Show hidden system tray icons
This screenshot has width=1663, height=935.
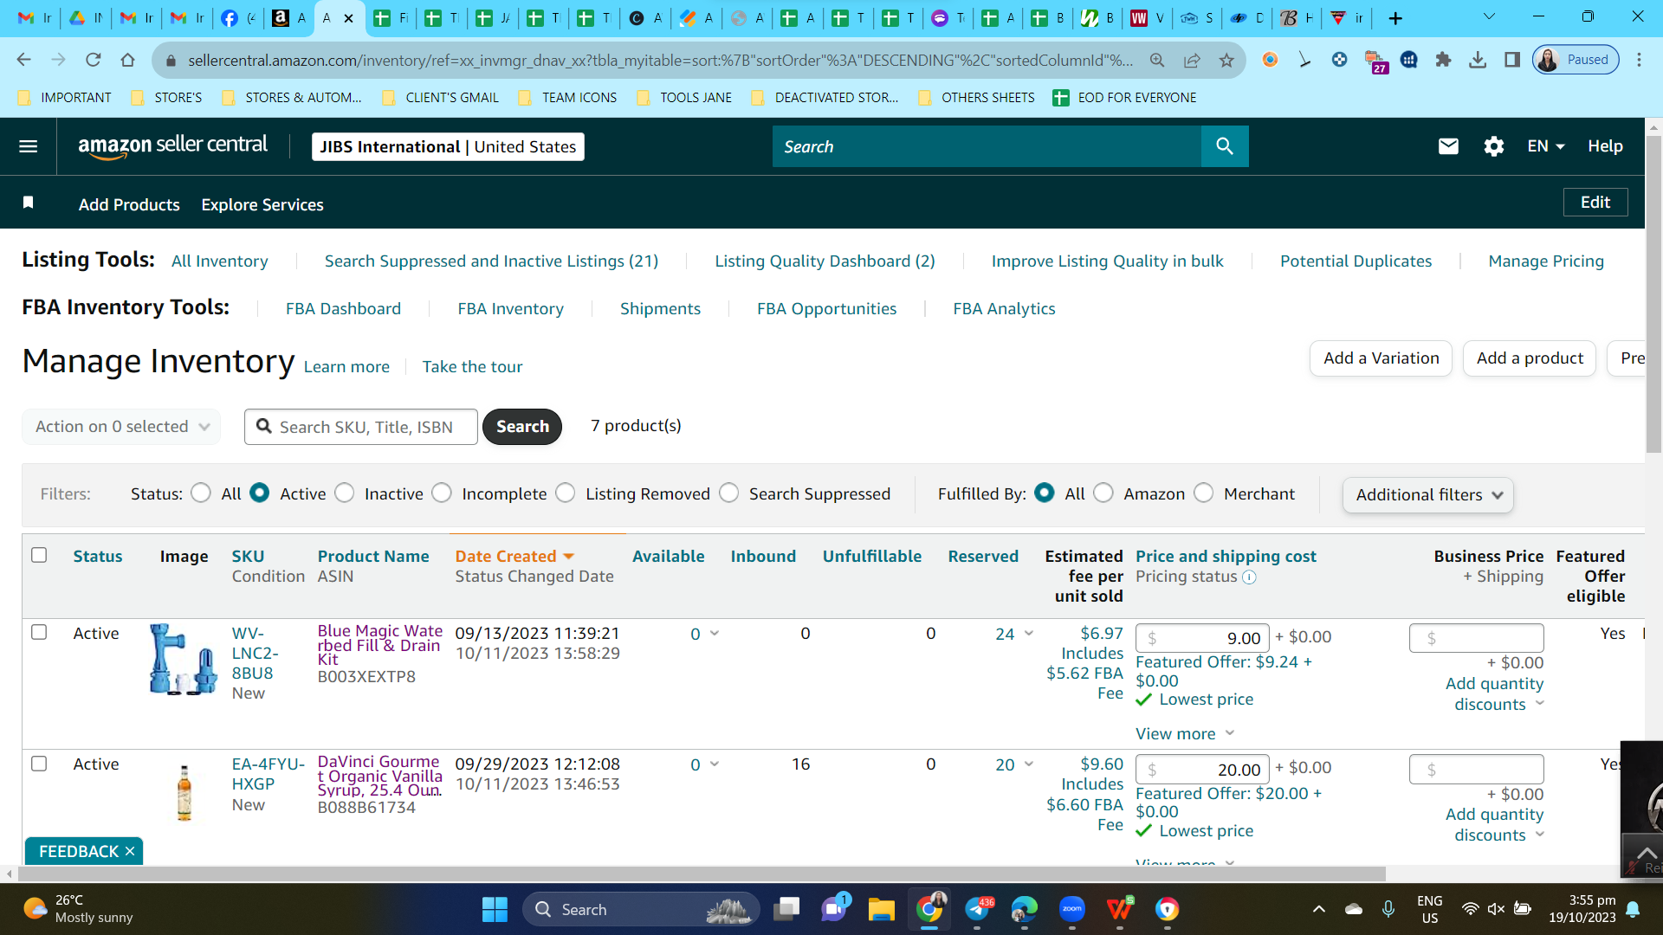[1318, 909]
